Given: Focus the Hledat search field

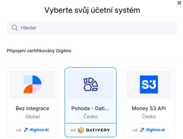Looking at the screenshot, I should [92, 28].
